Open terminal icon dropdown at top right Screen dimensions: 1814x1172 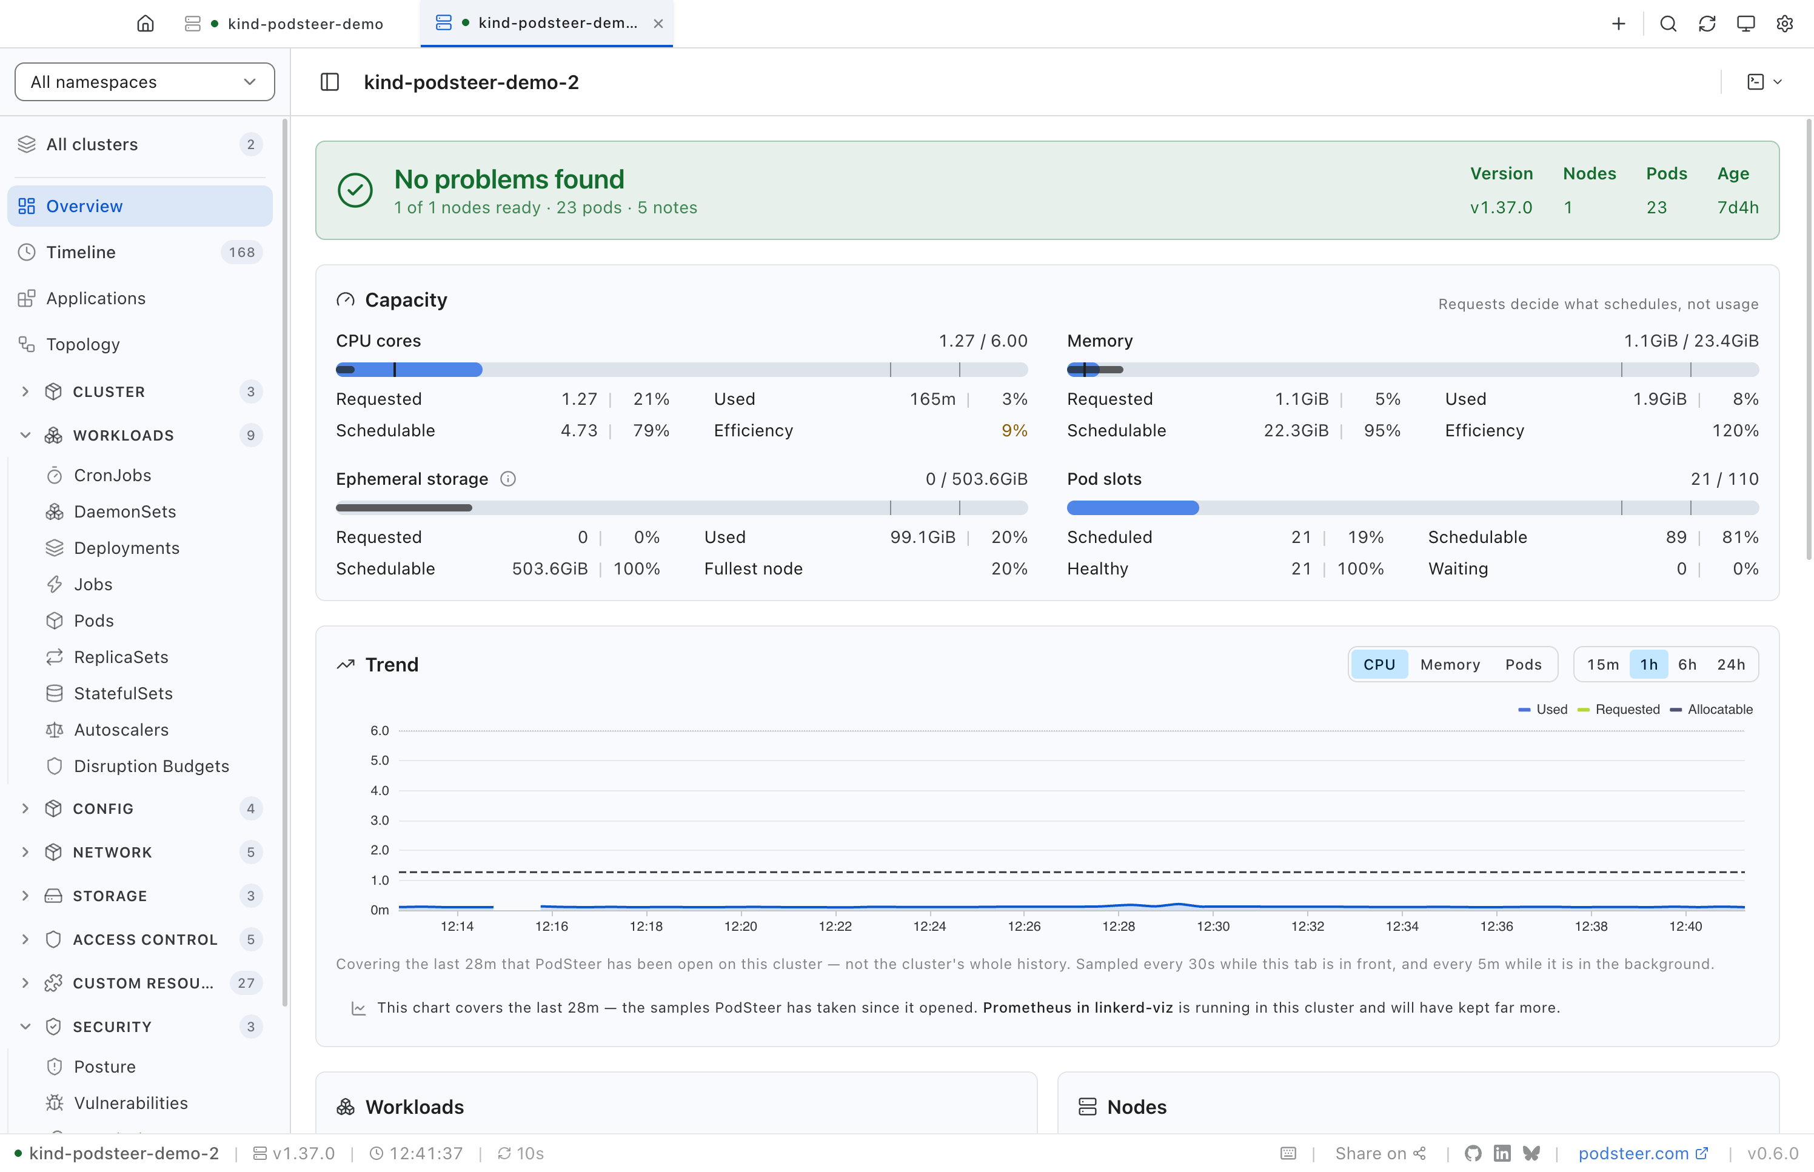1764,82
